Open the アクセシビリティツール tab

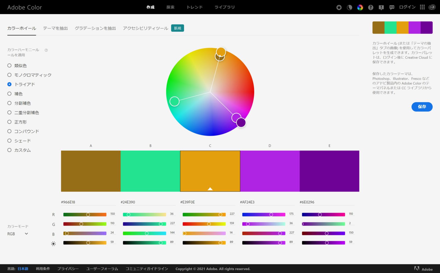point(145,28)
